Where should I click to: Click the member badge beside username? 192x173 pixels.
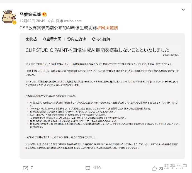point(44,14)
